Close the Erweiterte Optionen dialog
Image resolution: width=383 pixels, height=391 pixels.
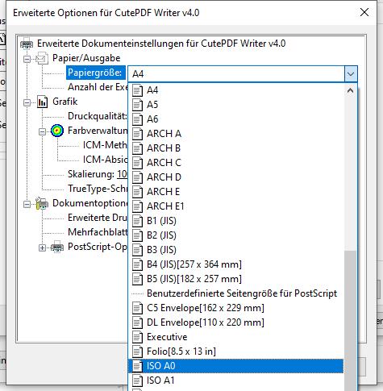[x=364, y=12]
